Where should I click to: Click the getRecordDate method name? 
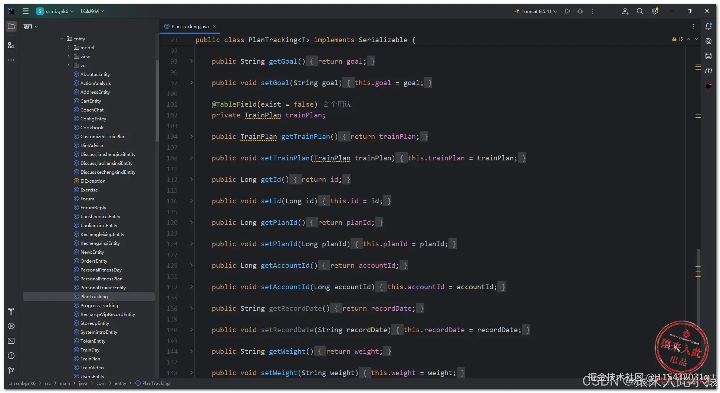[x=295, y=309]
